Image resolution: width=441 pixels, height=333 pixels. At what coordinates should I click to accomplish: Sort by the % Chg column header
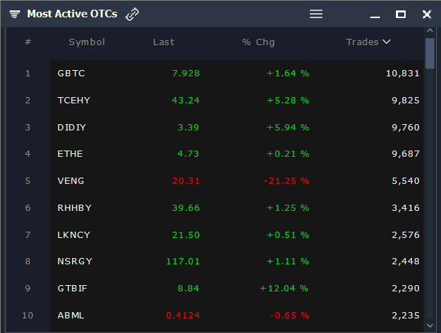click(259, 42)
